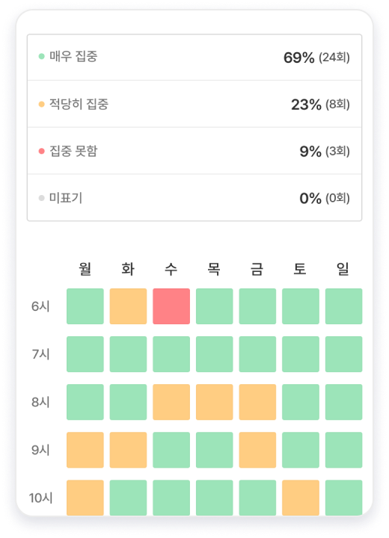Click the orange Saturday 10시 cell

[x=301, y=498]
